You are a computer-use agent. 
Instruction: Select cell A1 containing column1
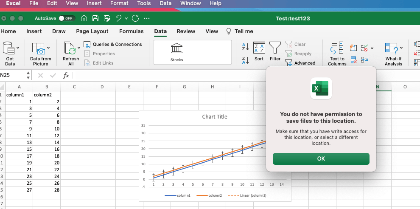[19, 95]
